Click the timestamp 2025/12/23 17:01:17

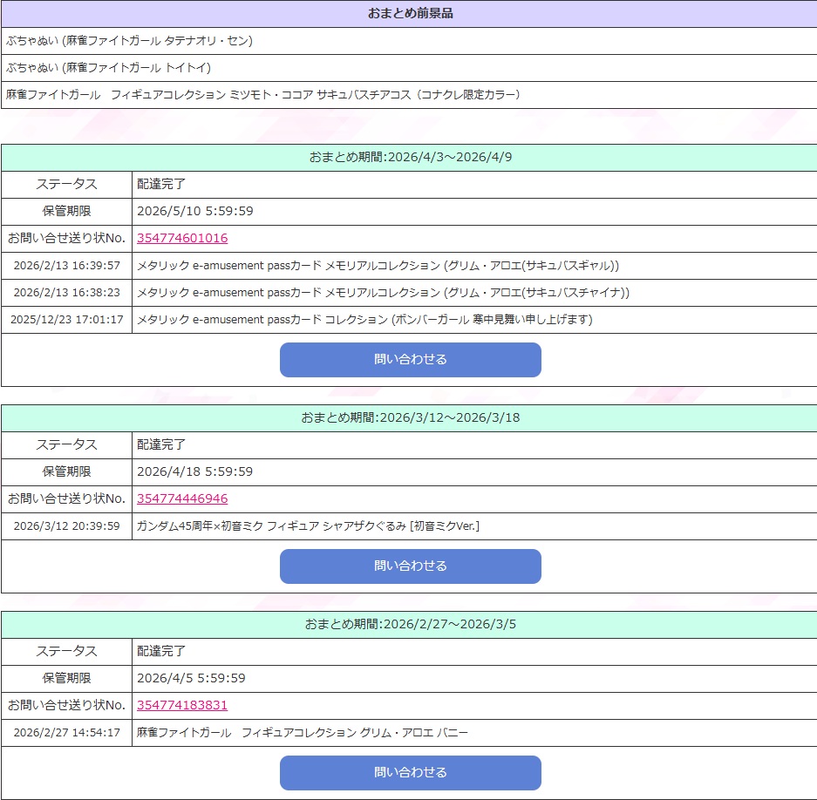66,319
